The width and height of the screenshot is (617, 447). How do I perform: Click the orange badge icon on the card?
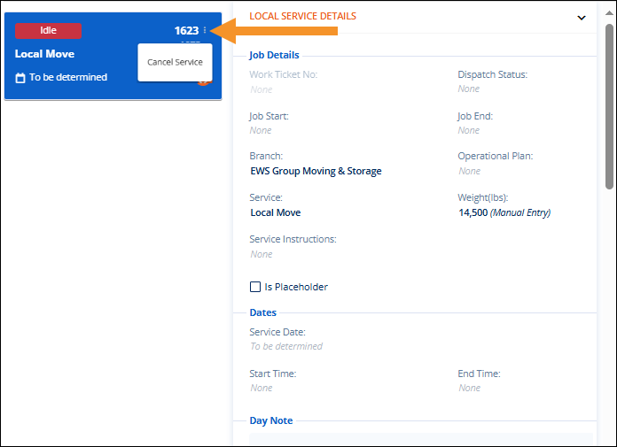[203, 81]
